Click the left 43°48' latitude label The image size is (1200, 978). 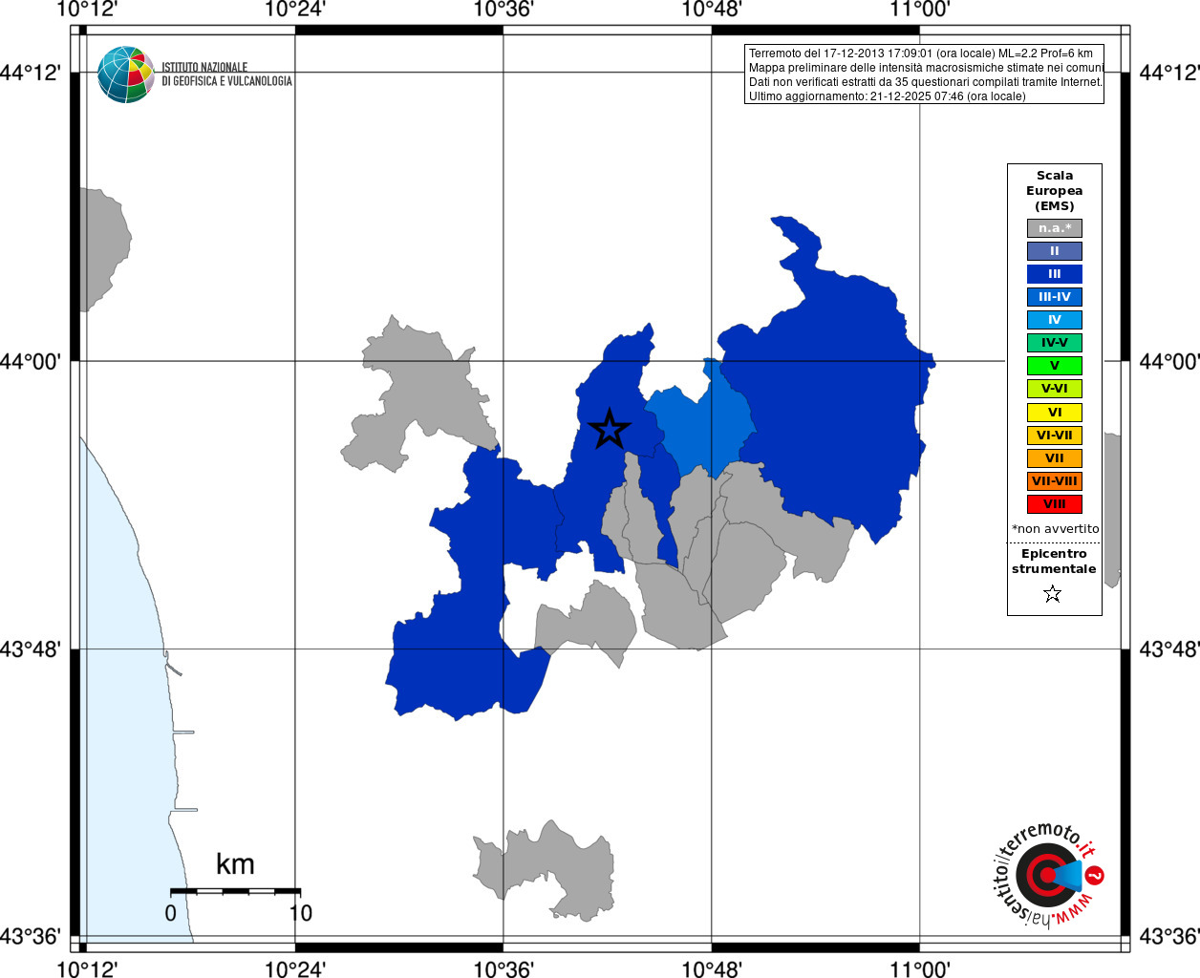pyautogui.click(x=31, y=650)
